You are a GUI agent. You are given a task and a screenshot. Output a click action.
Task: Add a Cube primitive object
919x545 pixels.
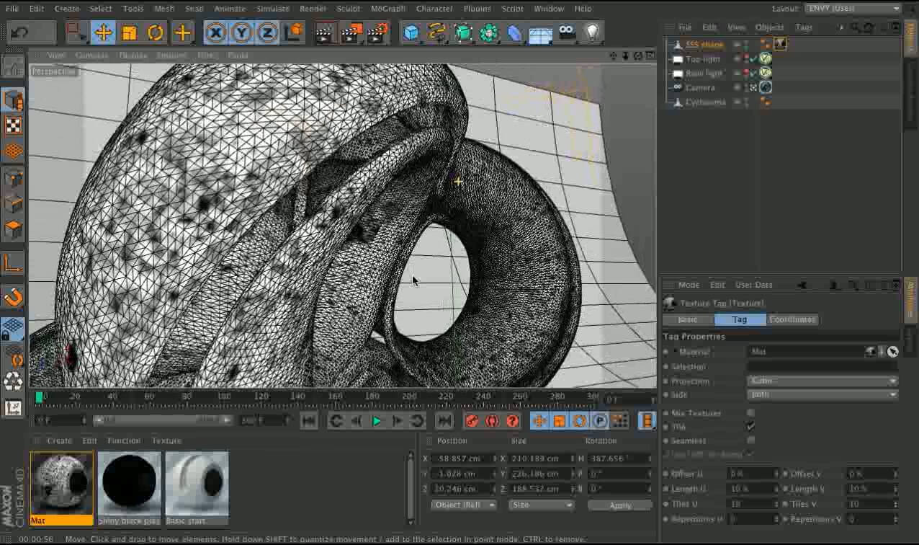point(411,33)
